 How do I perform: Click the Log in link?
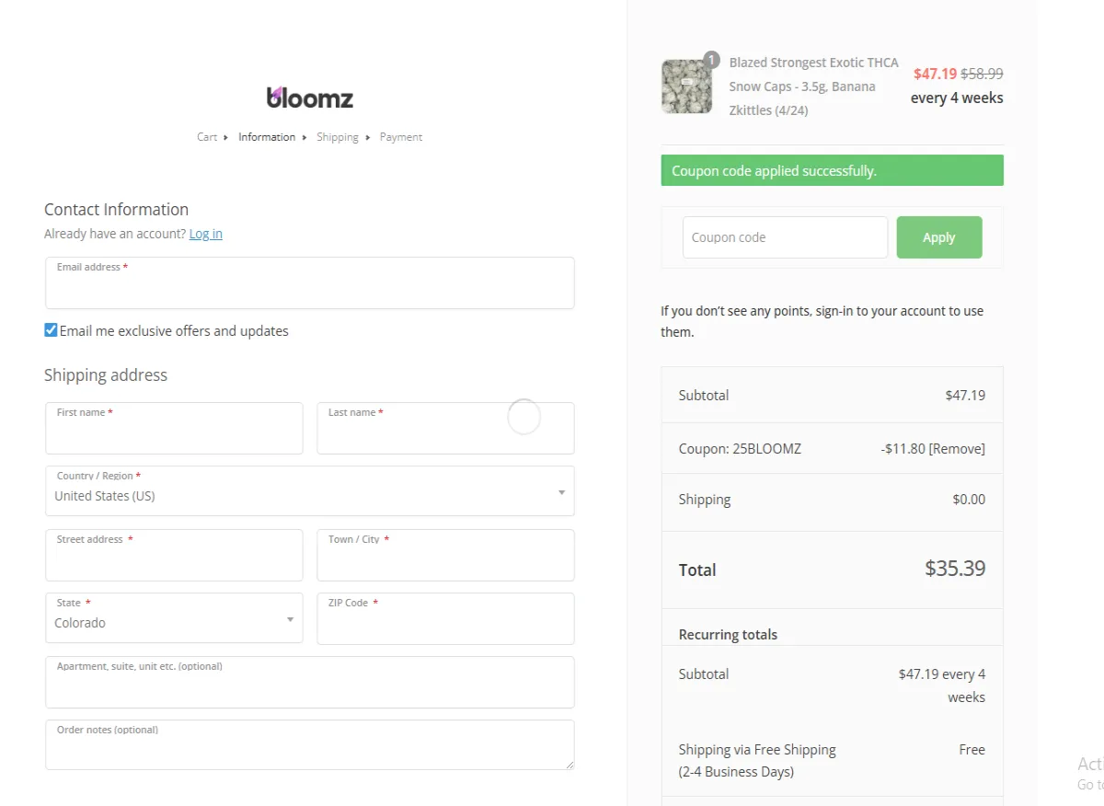[205, 233]
